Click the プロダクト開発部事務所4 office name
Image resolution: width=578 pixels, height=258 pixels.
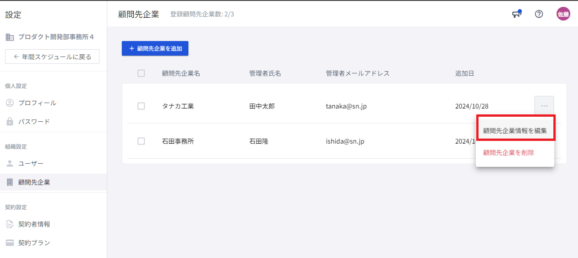[56, 37]
